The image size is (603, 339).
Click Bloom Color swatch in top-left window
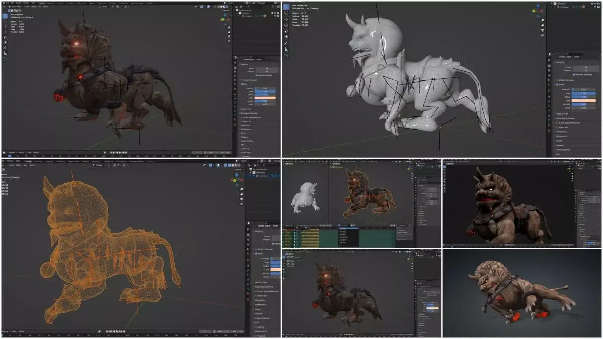point(265,98)
